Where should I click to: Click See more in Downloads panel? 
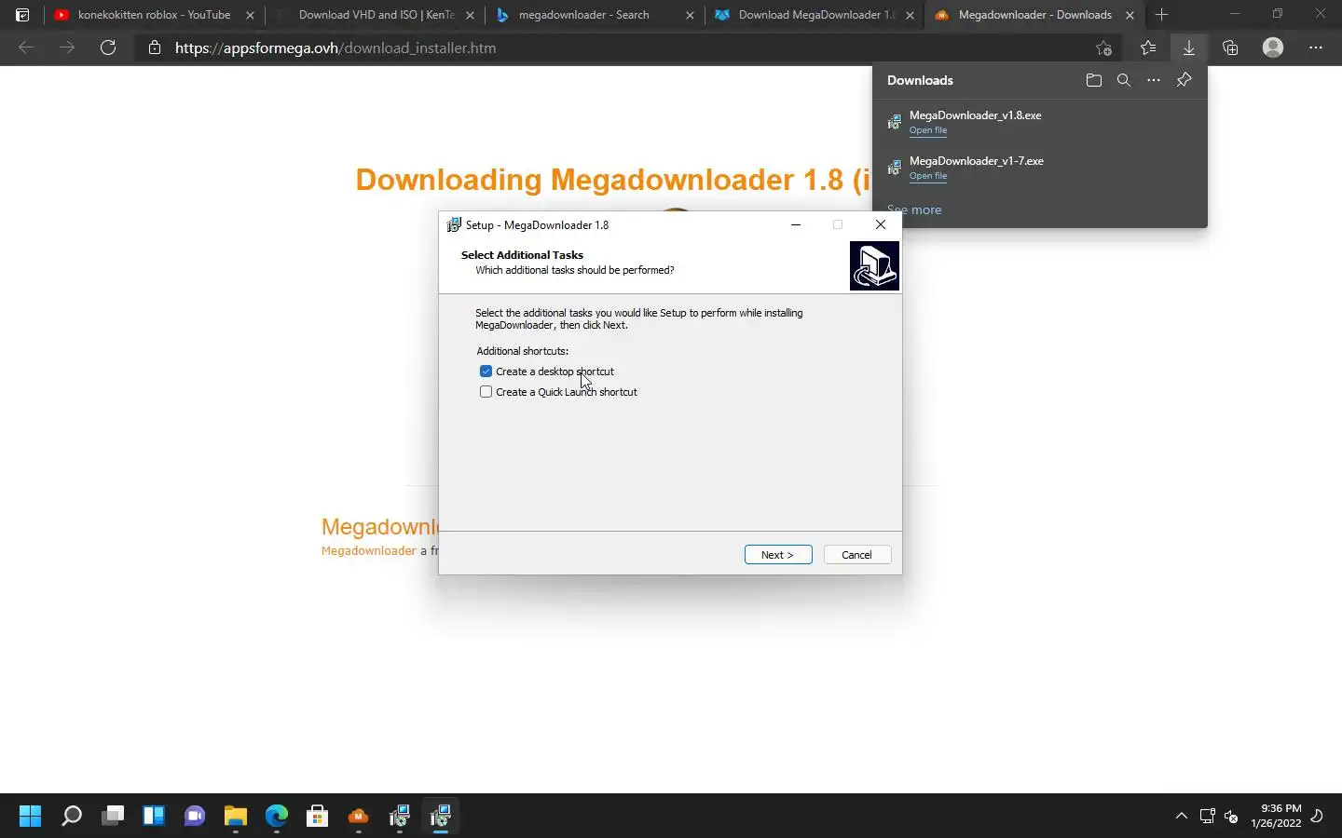tap(914, 210)
